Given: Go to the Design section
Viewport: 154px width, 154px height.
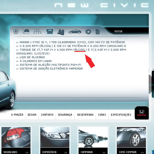Looking at the screenshot, I should (x=32, y=115).
